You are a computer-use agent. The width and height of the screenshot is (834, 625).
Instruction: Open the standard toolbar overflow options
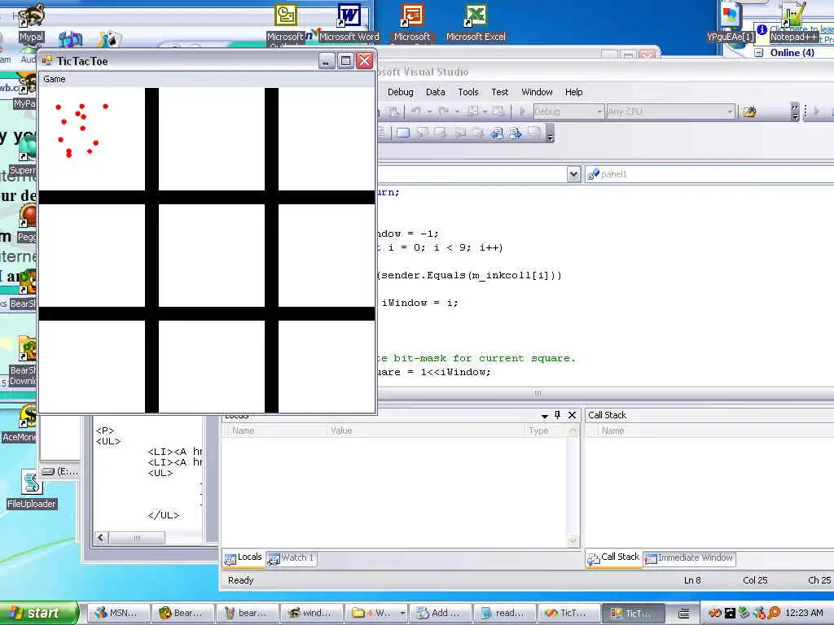click(x=795, y=111)
